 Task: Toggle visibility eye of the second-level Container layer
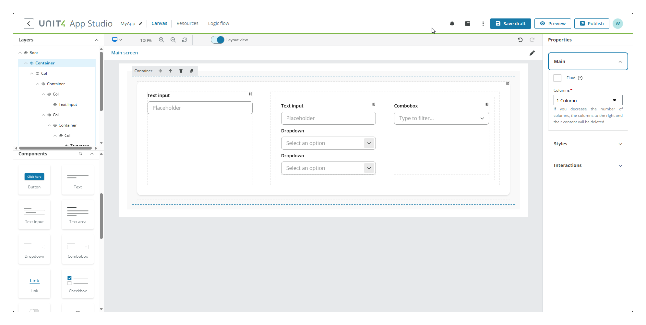(x=43, y=84)
